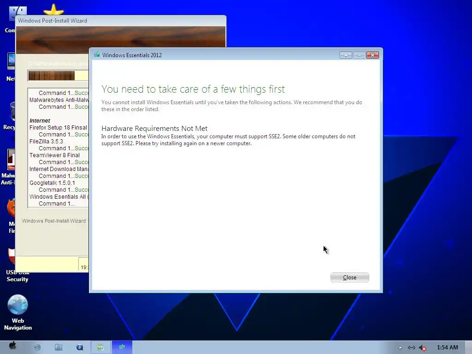Select the 'FileZilla 3.5.3' log entry
The width and height of the screenshot is (472, 354).
click(47, 142)
